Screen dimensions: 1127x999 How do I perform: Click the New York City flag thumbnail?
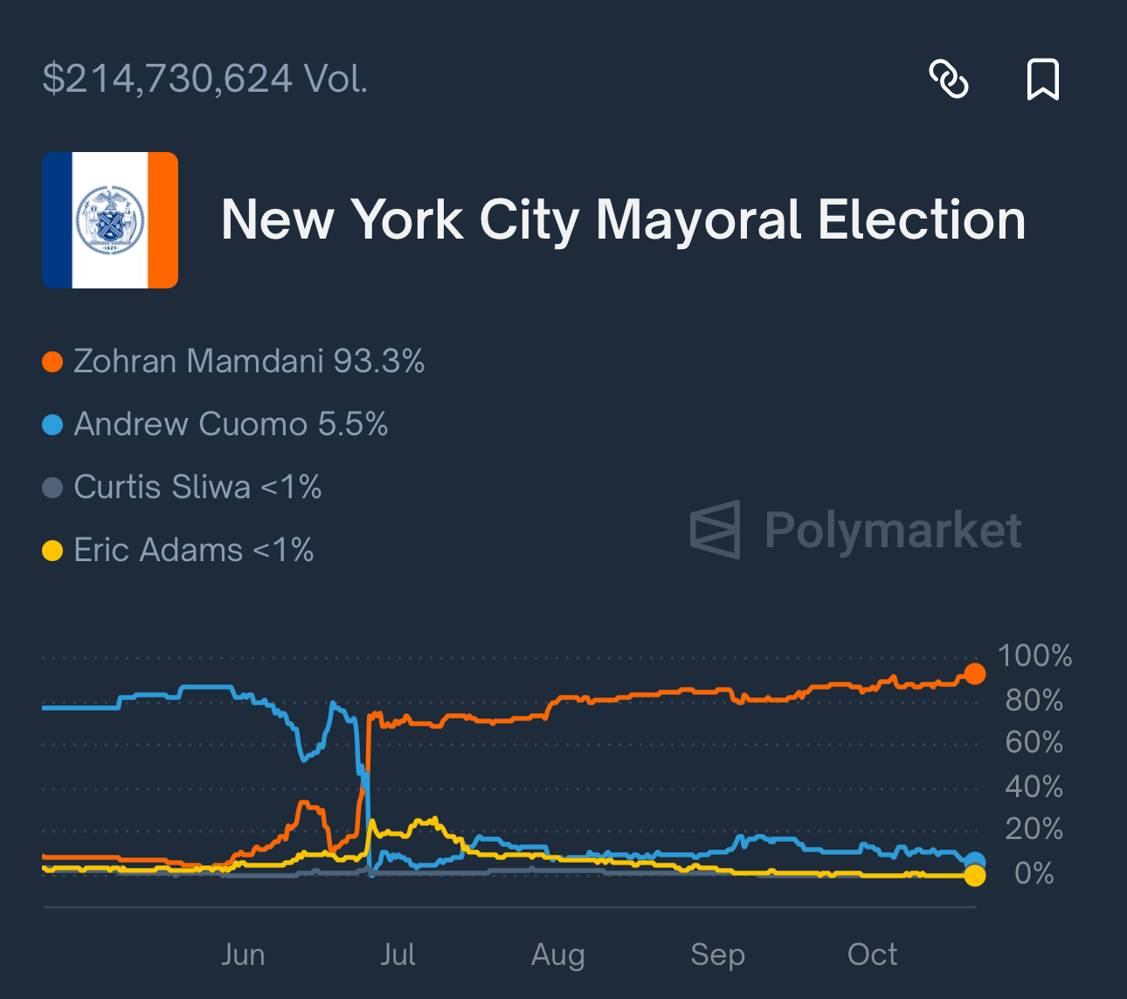pyautogui.click(x=109, y=219)
